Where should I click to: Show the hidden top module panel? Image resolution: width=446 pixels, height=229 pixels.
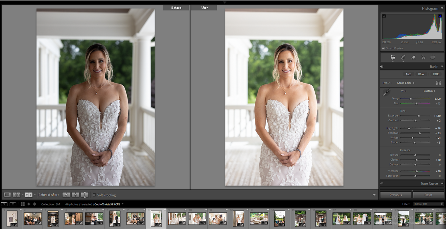(x=225, y=2)
